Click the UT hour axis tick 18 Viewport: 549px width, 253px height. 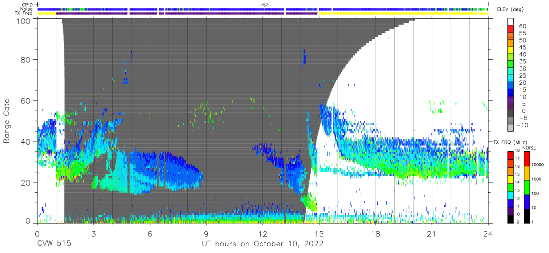(376, 233)
